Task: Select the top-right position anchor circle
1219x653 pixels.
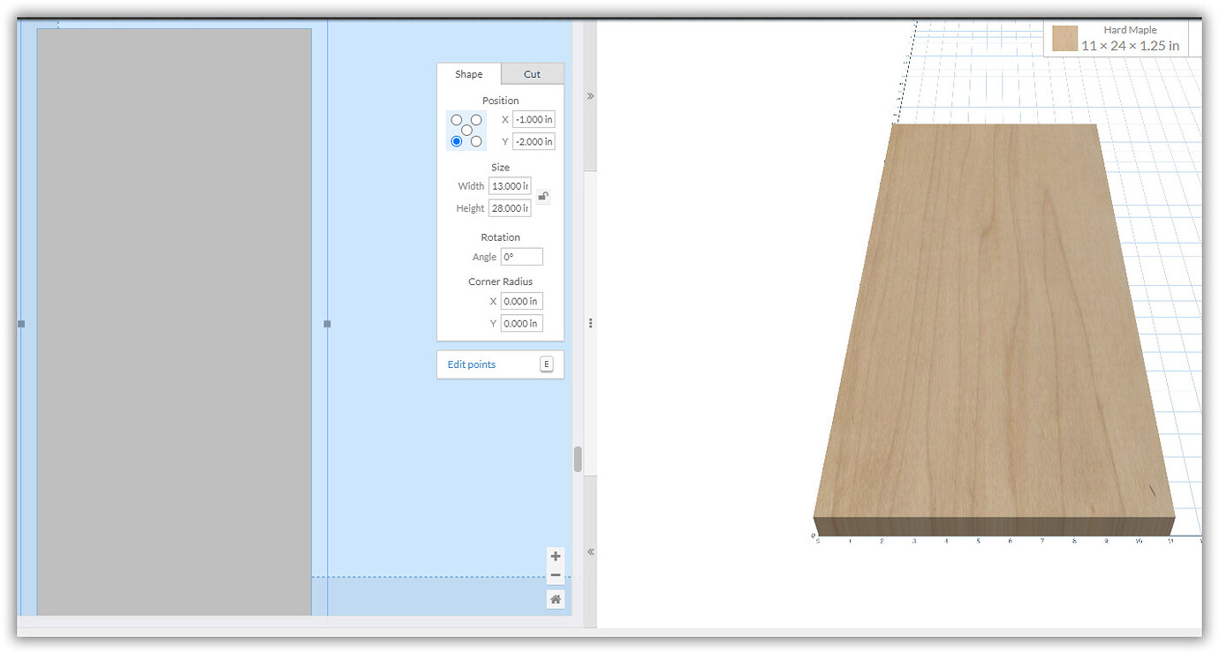Action: tap(477, 119)
